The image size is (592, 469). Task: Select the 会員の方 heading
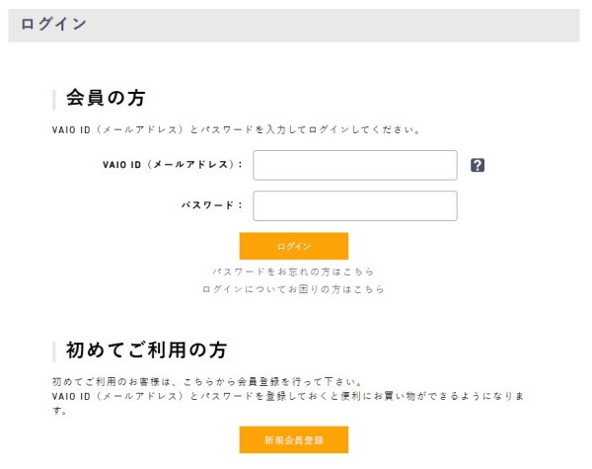pos(106,98)
